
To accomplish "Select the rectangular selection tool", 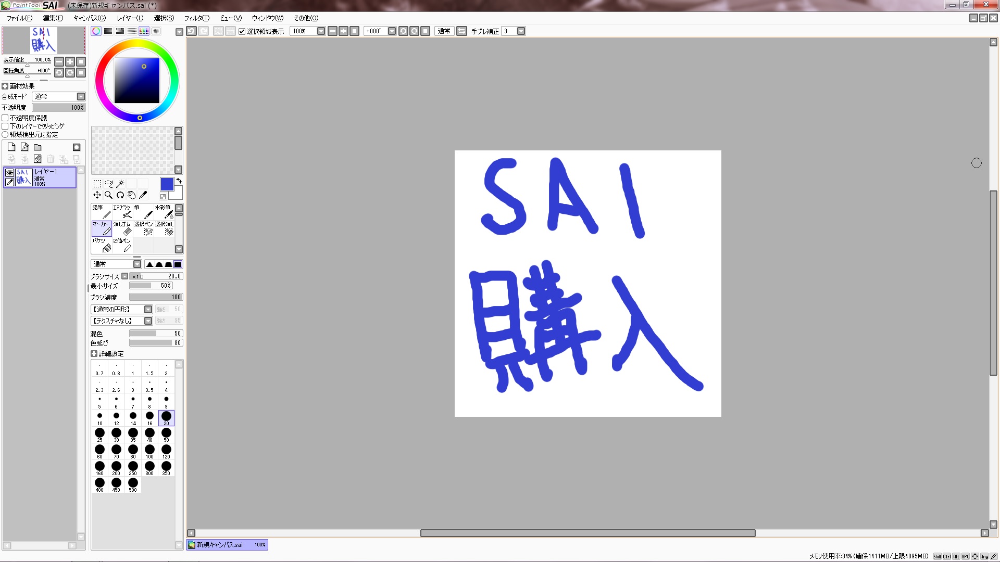I will (97, 184).
